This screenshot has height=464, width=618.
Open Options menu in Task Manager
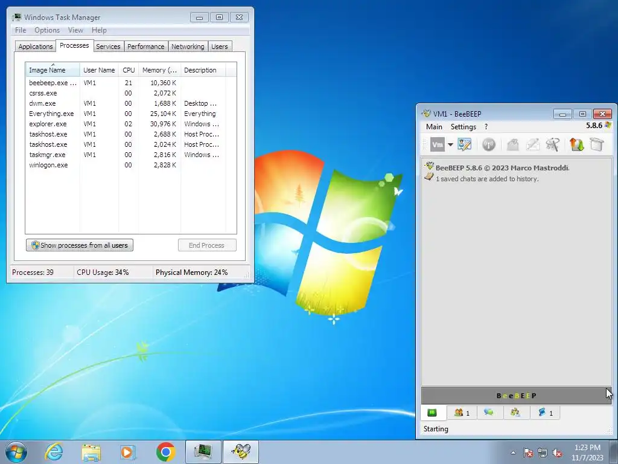47,30
